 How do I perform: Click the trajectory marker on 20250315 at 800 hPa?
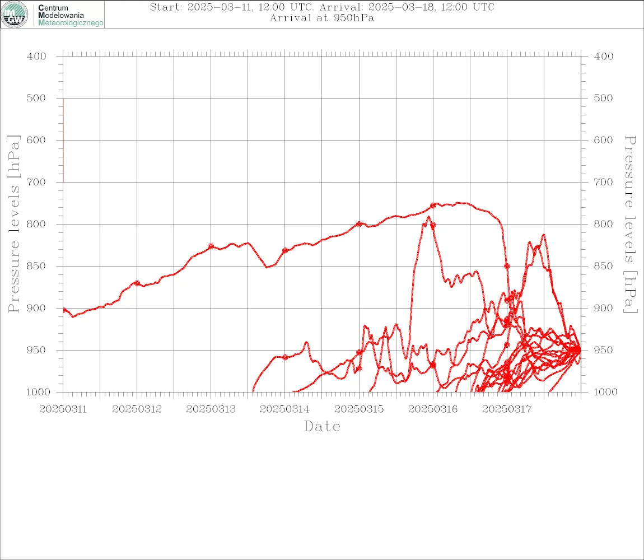(359, 224)
